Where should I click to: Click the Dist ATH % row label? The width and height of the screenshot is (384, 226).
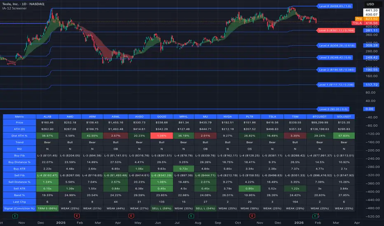(x=19, y=136)
